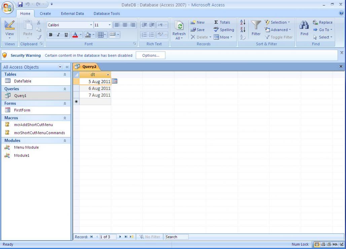Click the record Search box
The image size is (346, 249).
(x=177, y=237)
